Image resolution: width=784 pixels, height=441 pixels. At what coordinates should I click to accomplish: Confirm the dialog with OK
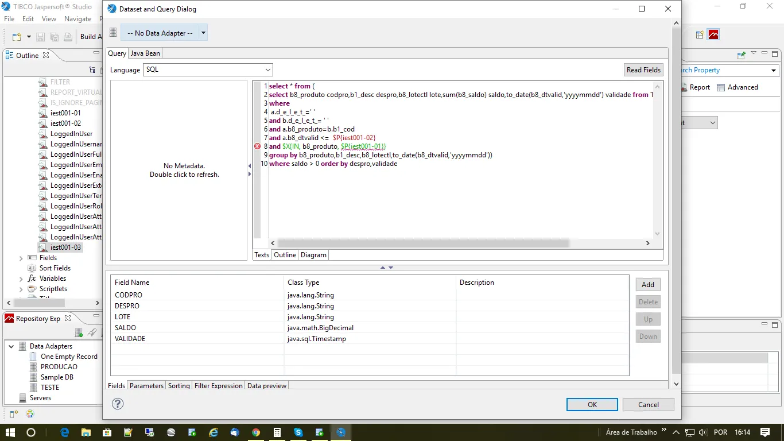(x=592, y=405)
